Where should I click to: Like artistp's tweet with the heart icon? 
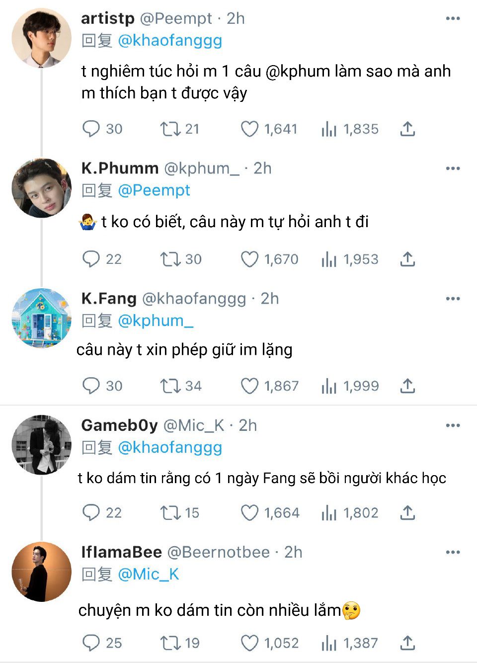click(249, 129)
